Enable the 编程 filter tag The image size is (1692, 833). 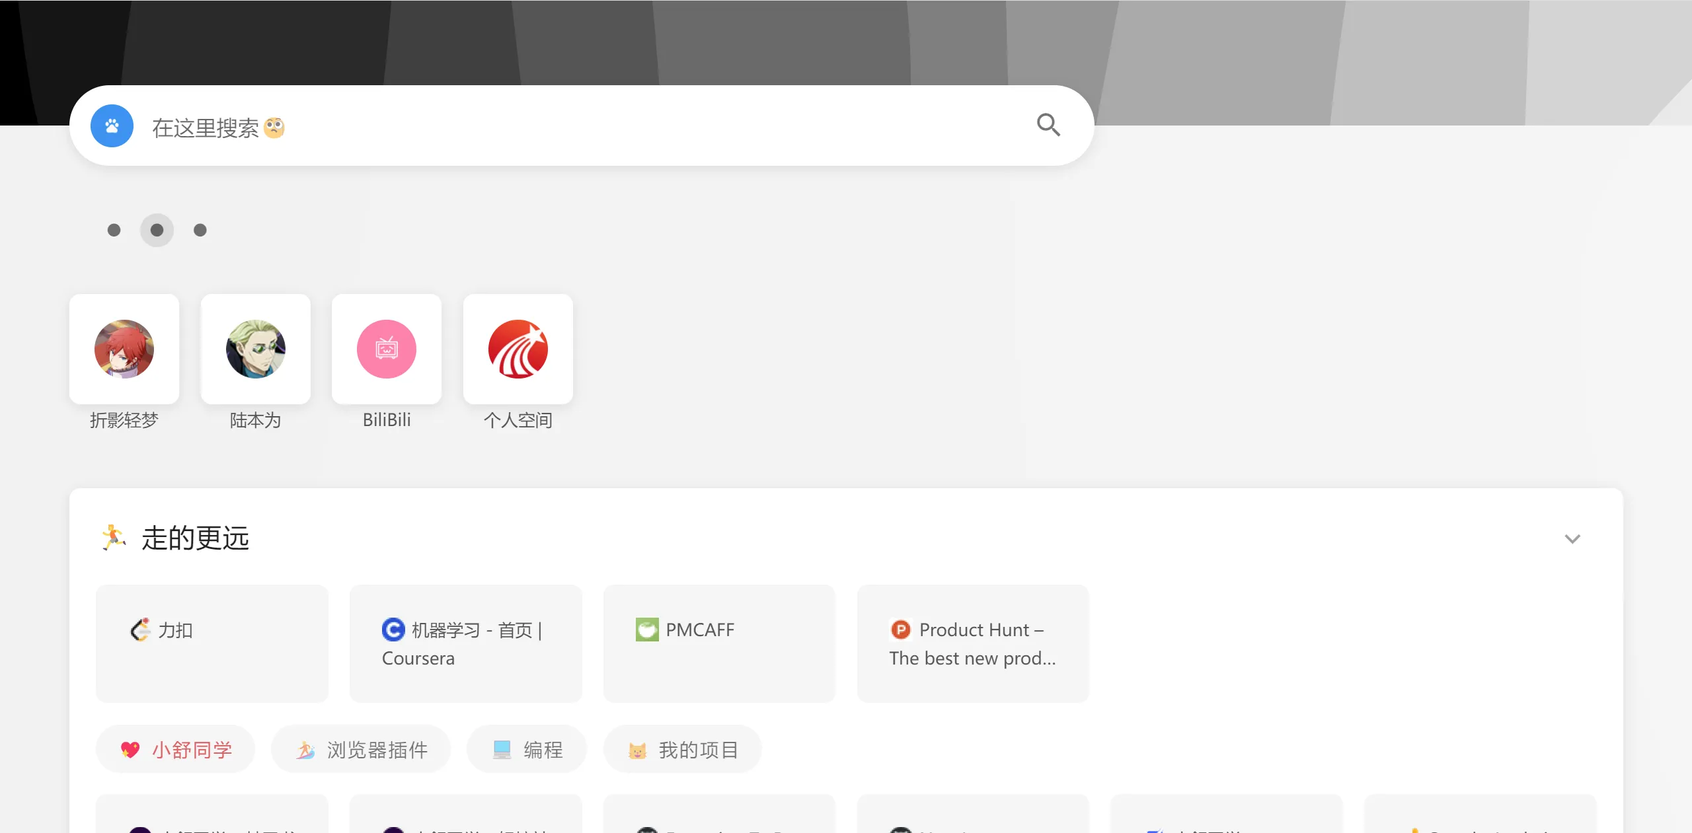point(527,749)
